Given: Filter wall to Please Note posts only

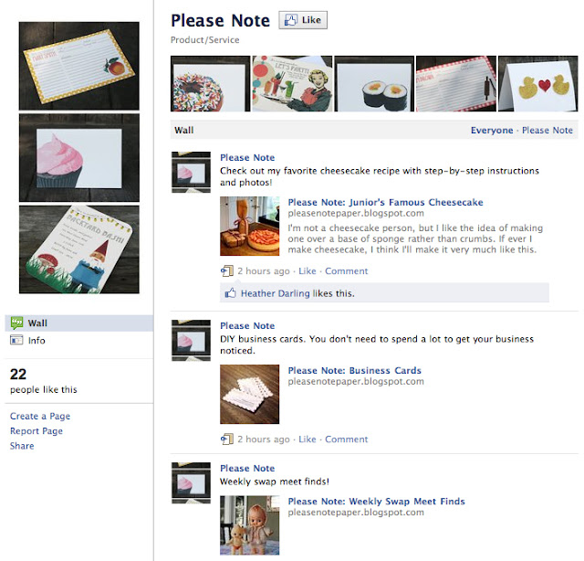Looking at the screenshot, I should (547, 130).
